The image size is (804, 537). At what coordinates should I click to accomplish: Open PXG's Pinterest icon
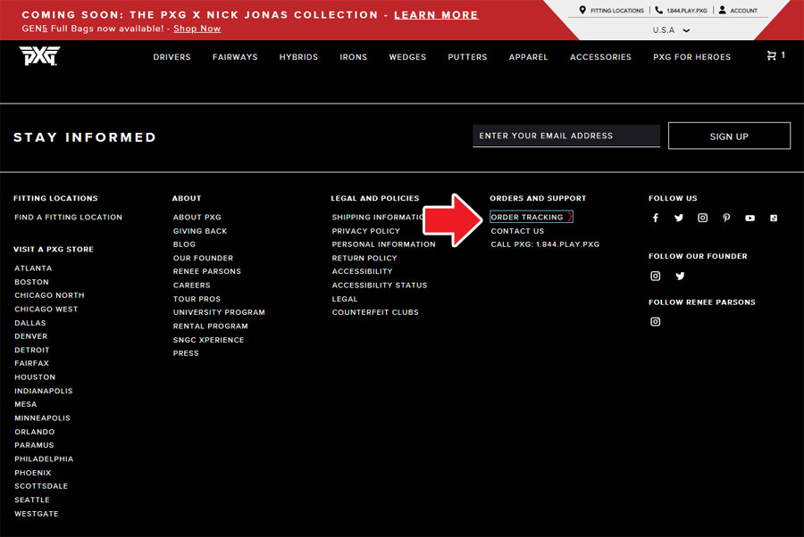[x=726, y=218]
